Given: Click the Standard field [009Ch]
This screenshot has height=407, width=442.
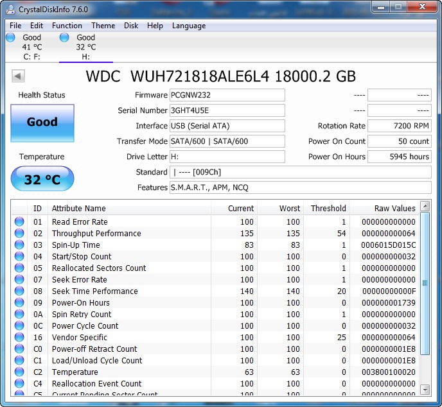Looking at the screenshot, I should 301,172.
